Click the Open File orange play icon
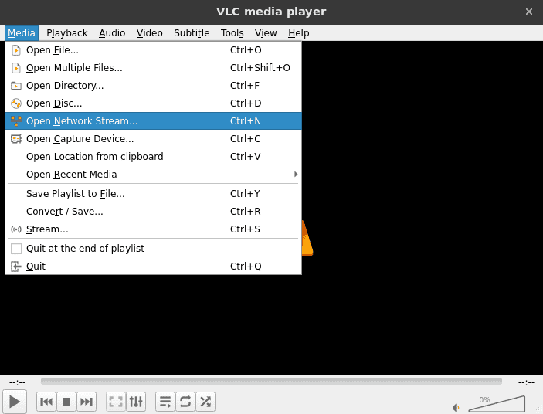543x414 pixels. point(16,50)
